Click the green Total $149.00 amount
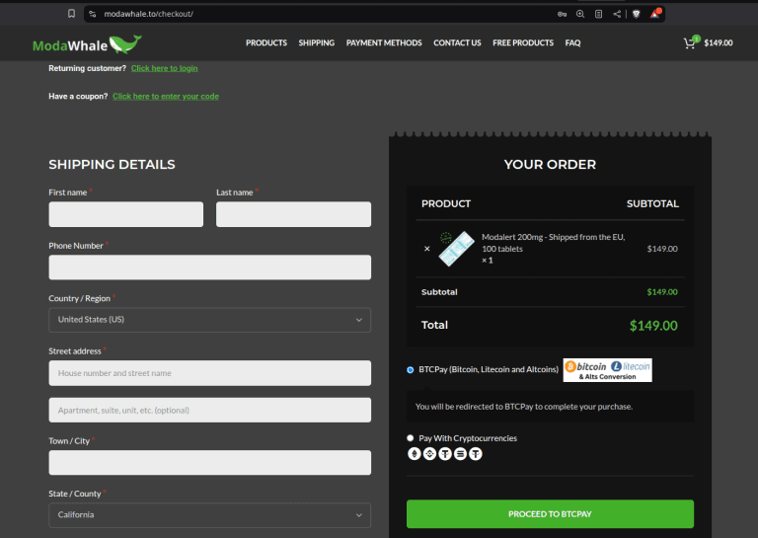The height and width of the screenshot is (538, 758). (x=653, y=326)
